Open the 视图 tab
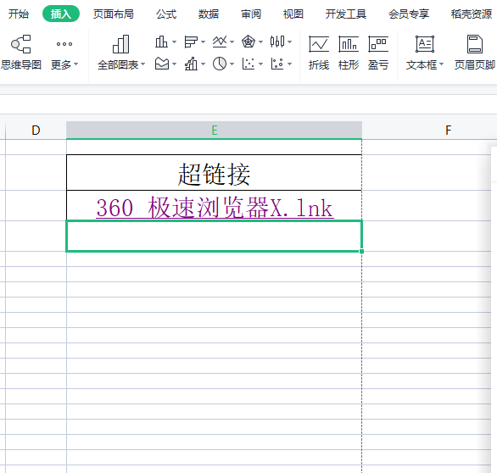Viewport: 497px width, 473px height. point(293,14)
